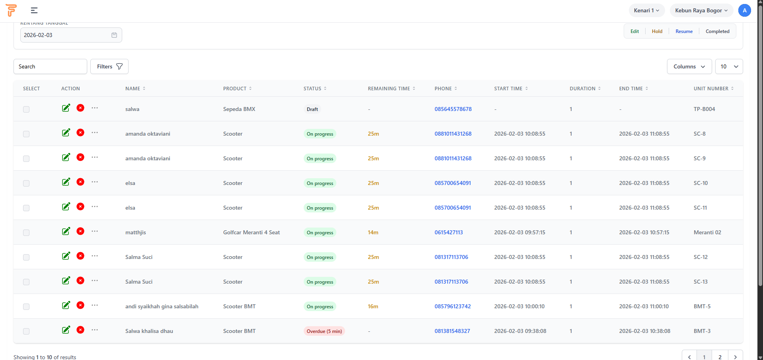763x360 pixels.
Task: Expand the Kebun Raya Bogor location dropdown
Action: [x=701, y=10]
